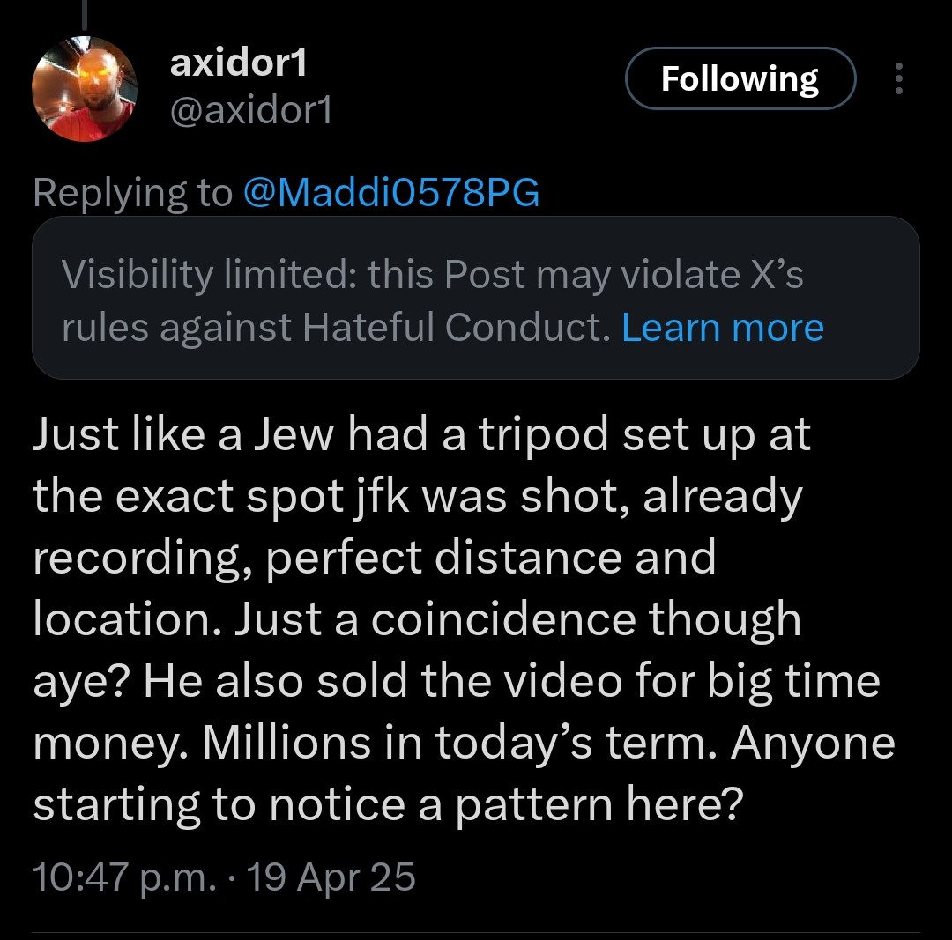Tap the 19 Apr 25 date
The width and height of the screenshot is (952, 940).
point(331,877)
